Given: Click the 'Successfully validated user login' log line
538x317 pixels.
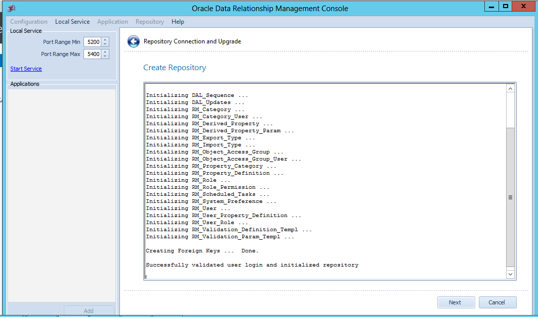Looking at the screenshot, I should 252,265.
